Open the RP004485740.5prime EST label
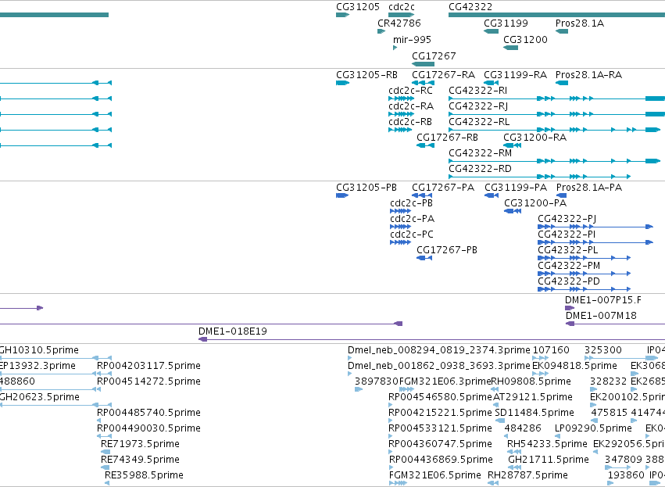665x487 pixels. tap(148, 412)
